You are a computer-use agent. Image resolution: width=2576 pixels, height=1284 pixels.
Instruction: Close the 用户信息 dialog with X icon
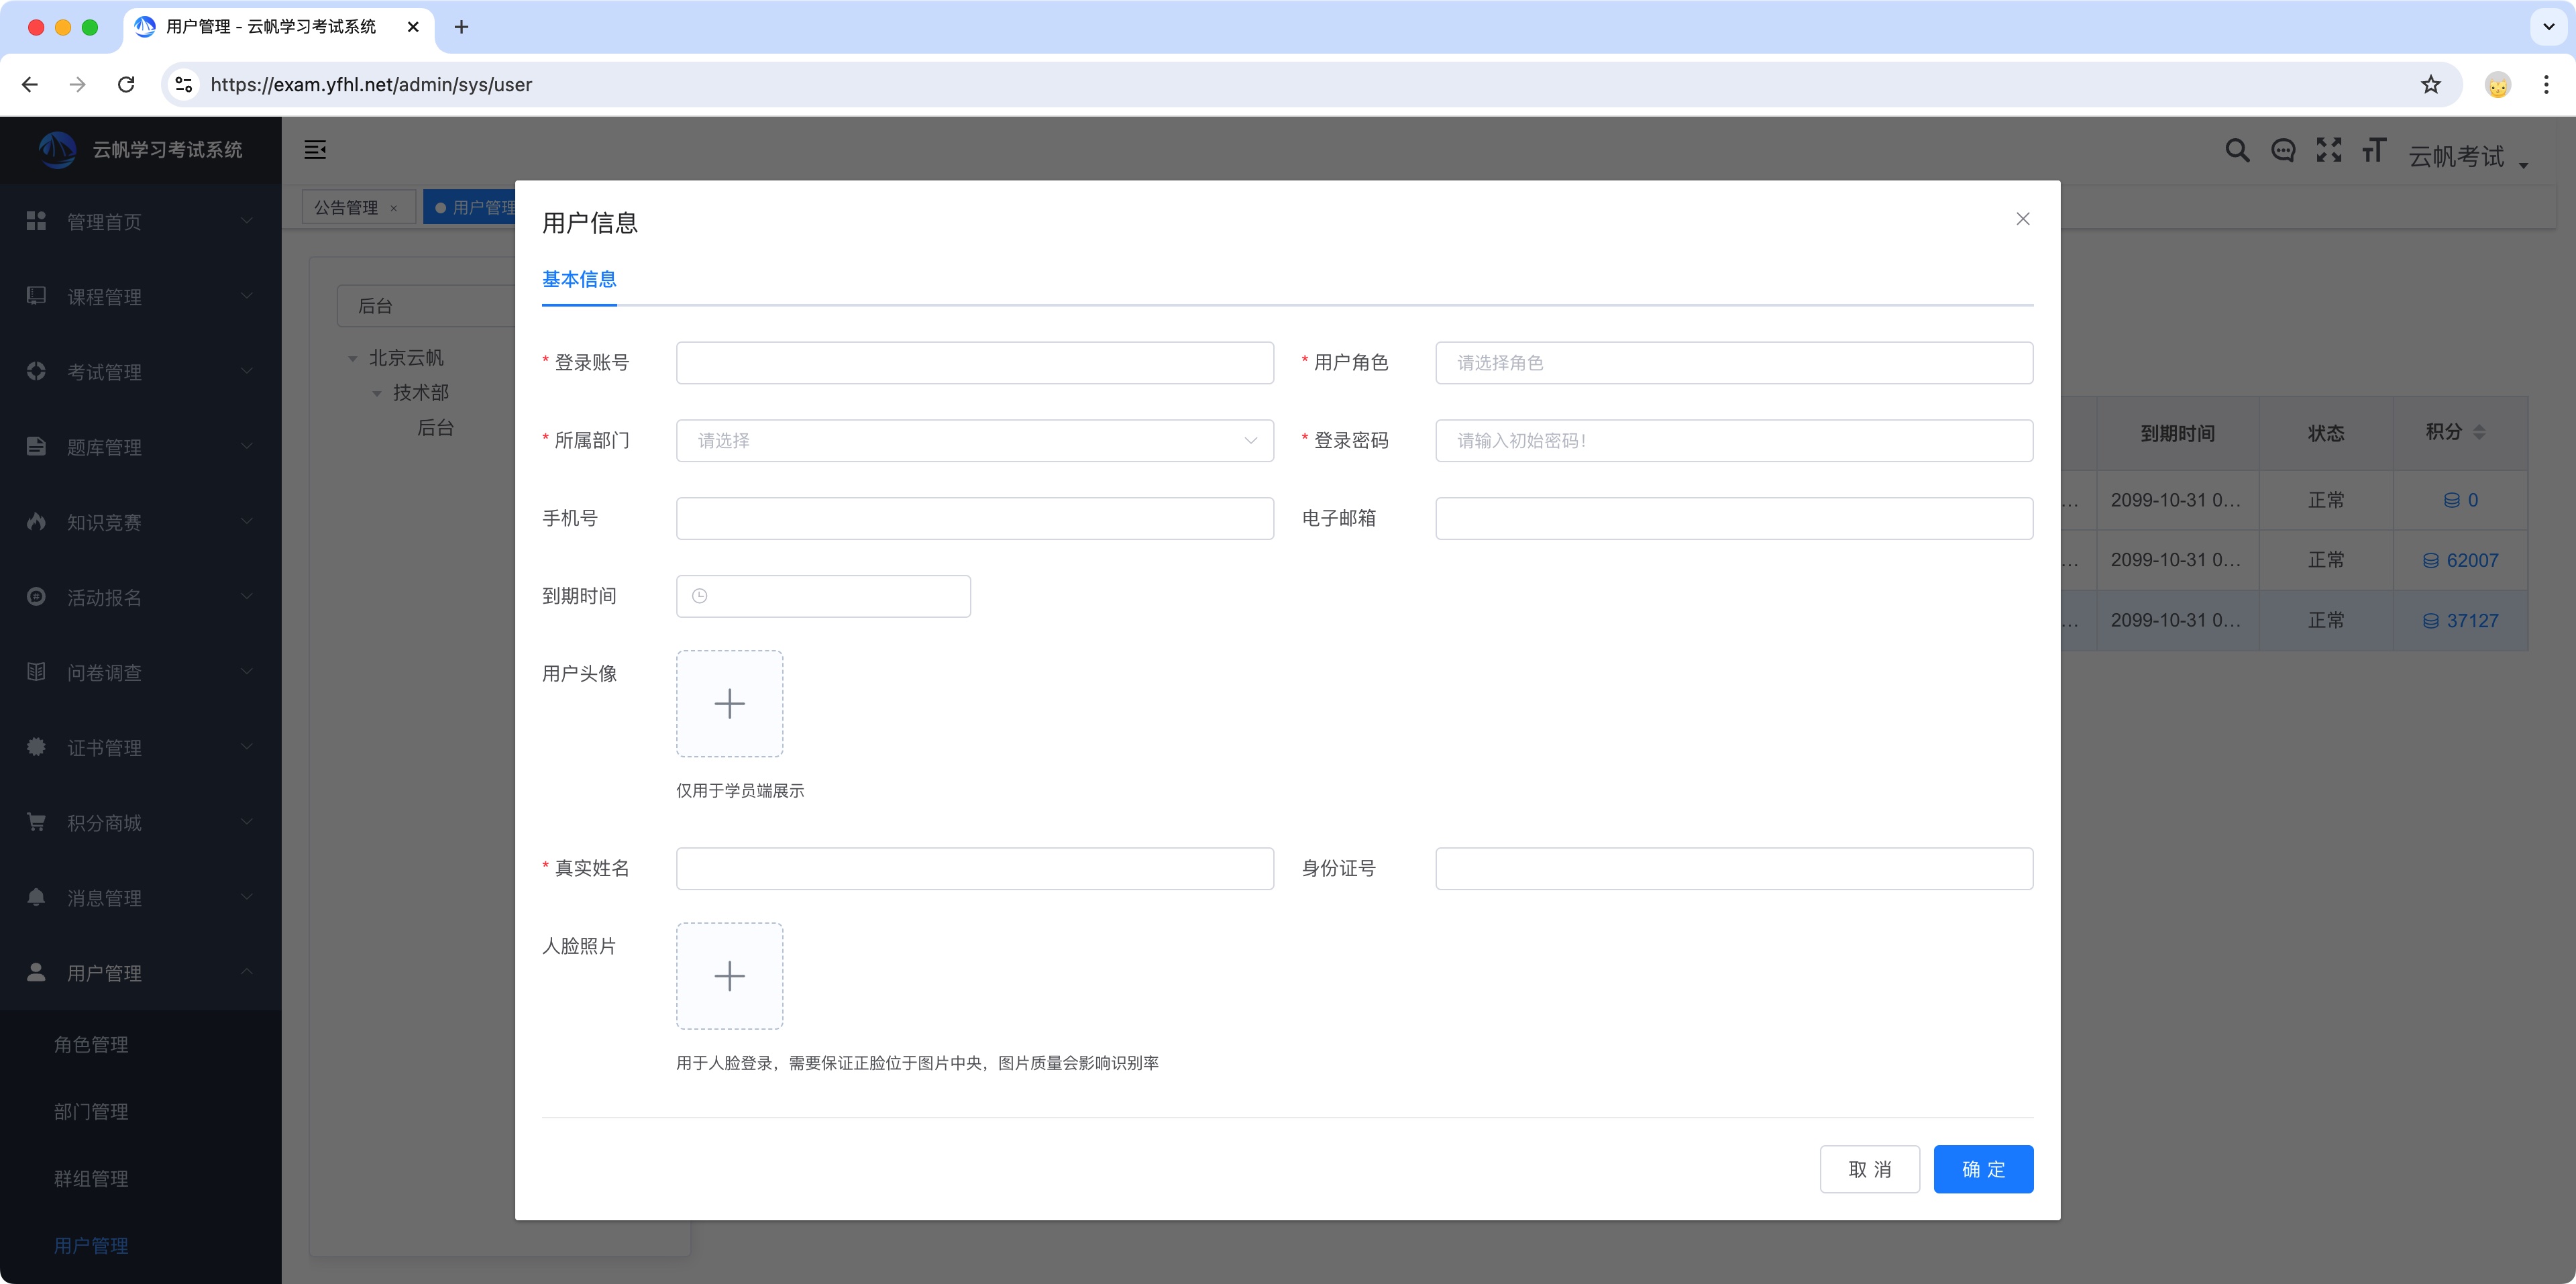click(x=2022, y=219)
